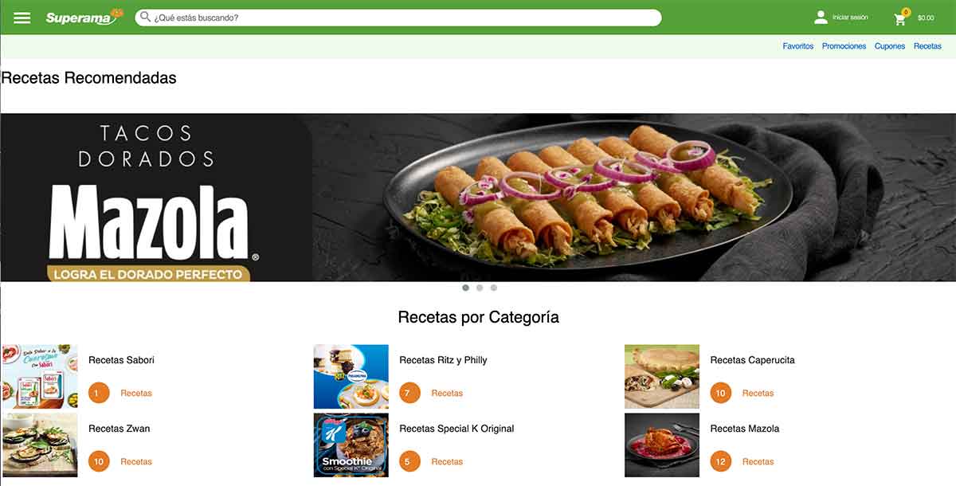This screenshot has width=956, height=486.
Task: Click the Superama logo
Action: (x=84, y=17)
